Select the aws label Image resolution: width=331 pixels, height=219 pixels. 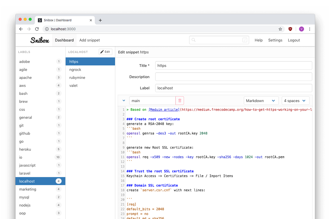click(40, 86)
